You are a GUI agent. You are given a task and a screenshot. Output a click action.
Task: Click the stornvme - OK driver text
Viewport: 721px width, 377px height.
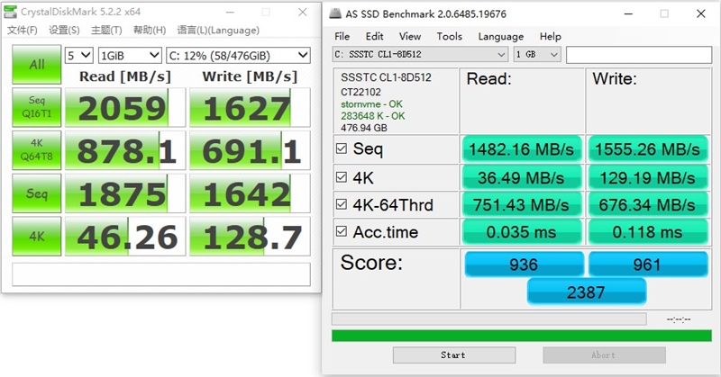(x=371, y=104)
